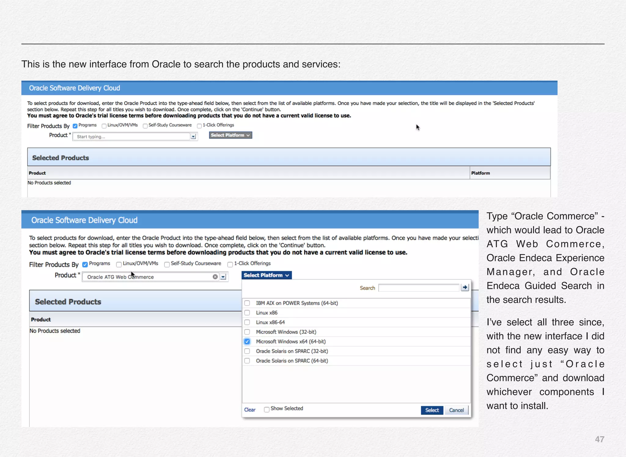Screen dimensions: 626x457
Task: Click 'No Products selected' text in upper table
Action: click(49, 183)
